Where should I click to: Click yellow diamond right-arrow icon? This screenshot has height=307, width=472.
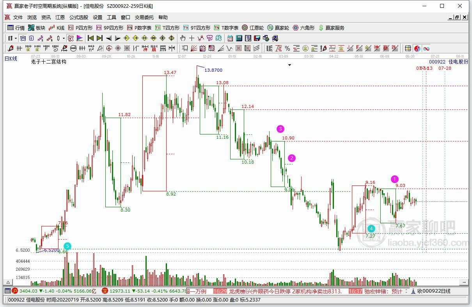(x=135, y=38)
